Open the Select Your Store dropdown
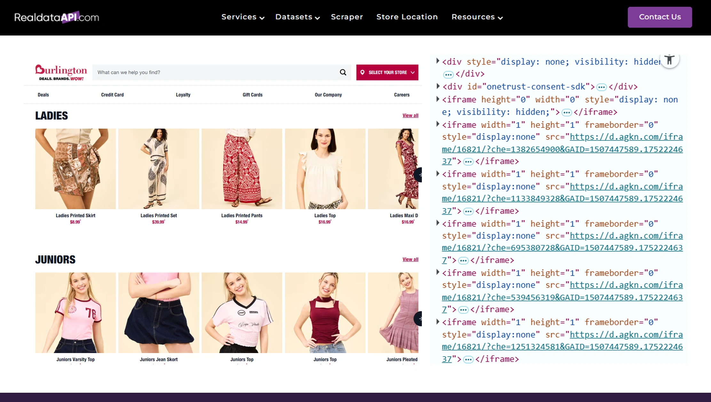The image size is (711, 402). [387, 72]
